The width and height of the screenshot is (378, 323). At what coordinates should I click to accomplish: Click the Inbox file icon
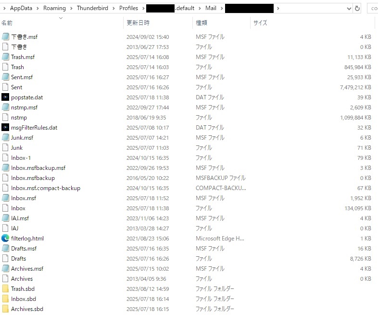tap(5, 208)
